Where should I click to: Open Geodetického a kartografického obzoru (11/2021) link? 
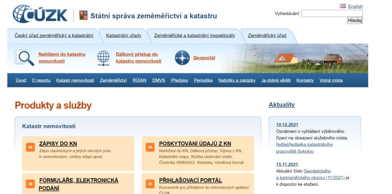(x=310, y=175)
